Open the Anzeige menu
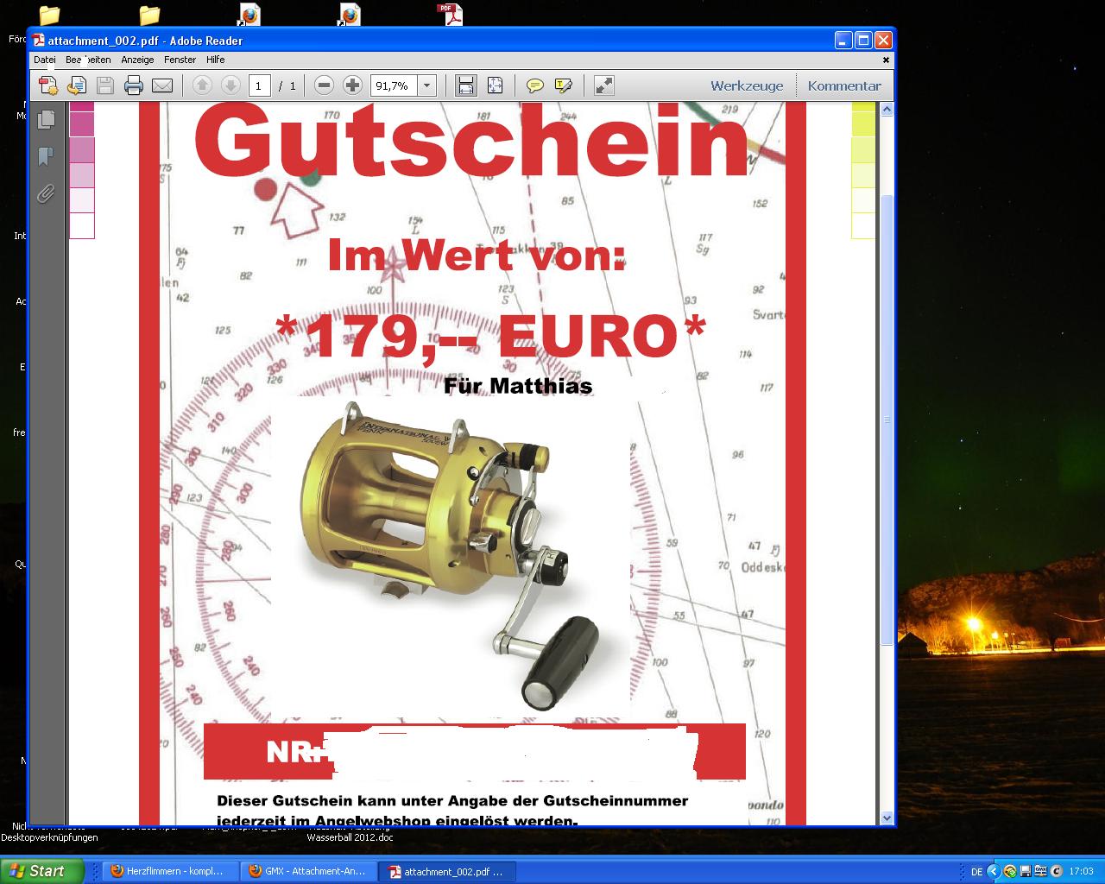Image resolution: width=1105 pixels, height=884 pixels. click(x=137, y=60)
